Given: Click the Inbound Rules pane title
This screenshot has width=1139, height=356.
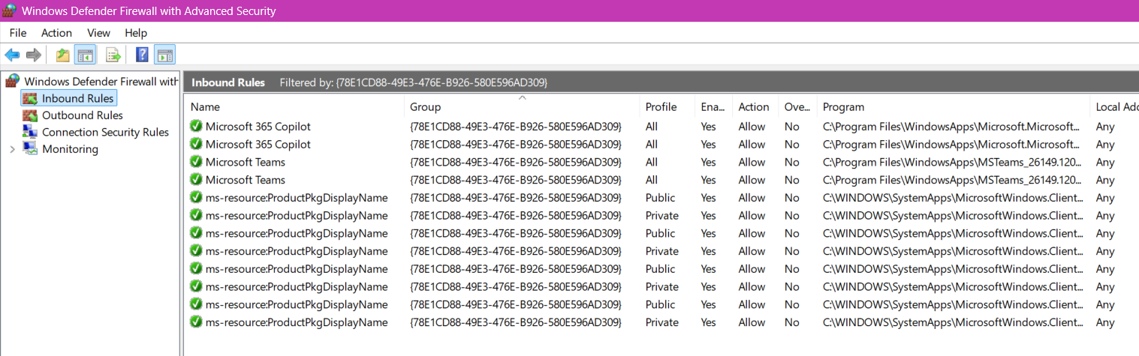Looking at the screenshot, I should point(228,82).
